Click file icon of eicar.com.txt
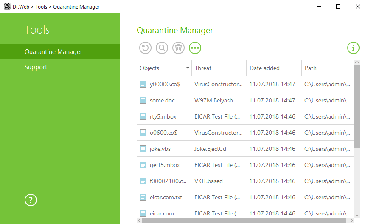 tap(143, 197)
